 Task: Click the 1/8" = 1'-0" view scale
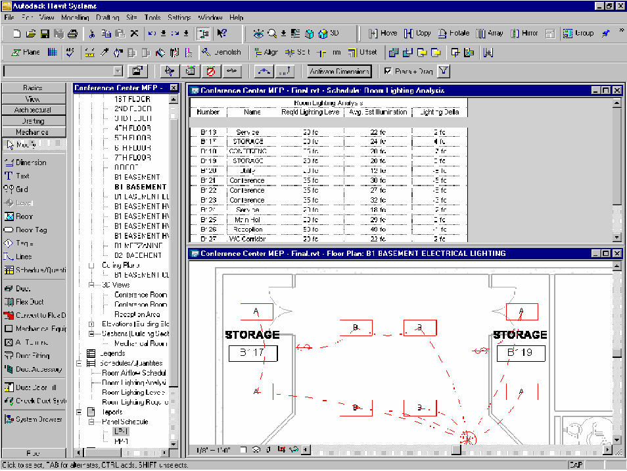tap(214, 450)
